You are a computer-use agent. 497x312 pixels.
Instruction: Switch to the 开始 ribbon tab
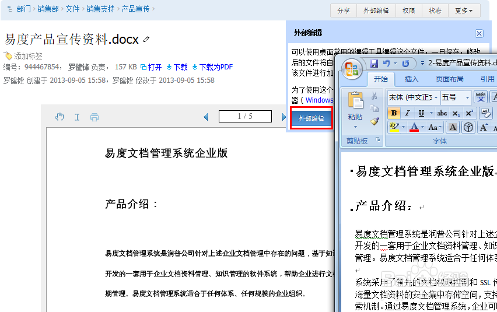tap(381, 79)
